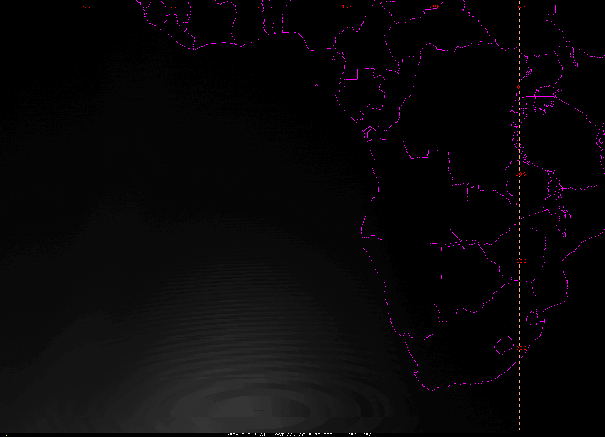Click the 20S latitude label
This screenshot has width=605, height=437.
(x=521, y=261)
